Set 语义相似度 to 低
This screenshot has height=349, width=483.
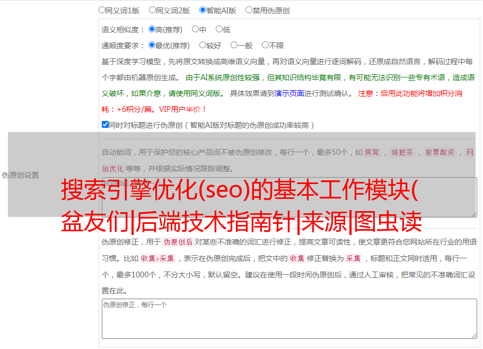pyautogui.click(x=219, y=29)
